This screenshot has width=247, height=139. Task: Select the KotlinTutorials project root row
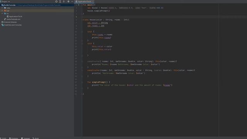(x=37, y=5)
